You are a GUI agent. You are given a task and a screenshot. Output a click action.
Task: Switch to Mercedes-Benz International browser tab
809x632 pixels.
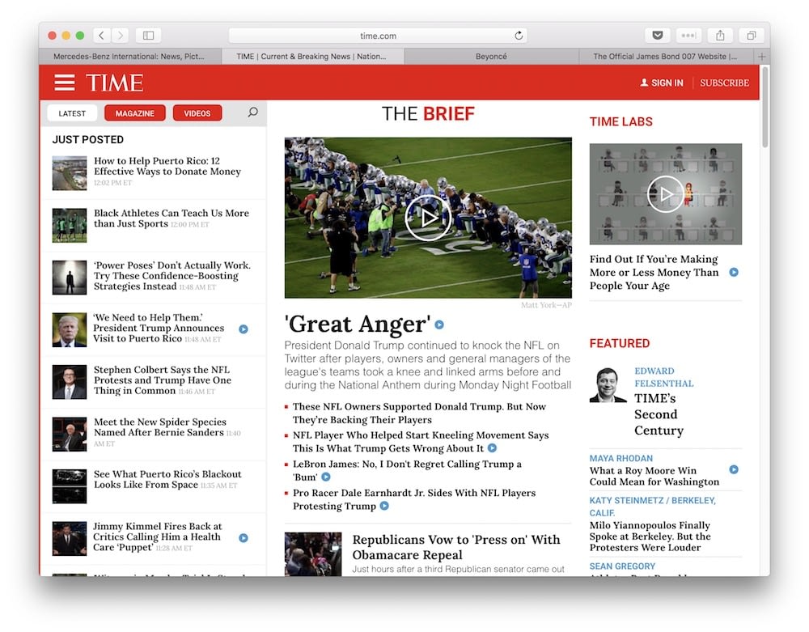(130, 56)
